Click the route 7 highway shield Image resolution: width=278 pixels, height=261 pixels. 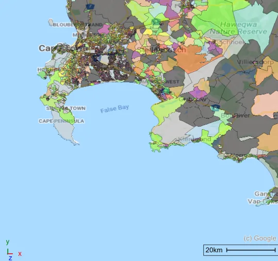click(x=90, y=7)
